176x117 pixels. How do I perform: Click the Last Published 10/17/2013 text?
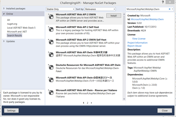point(142,27)
